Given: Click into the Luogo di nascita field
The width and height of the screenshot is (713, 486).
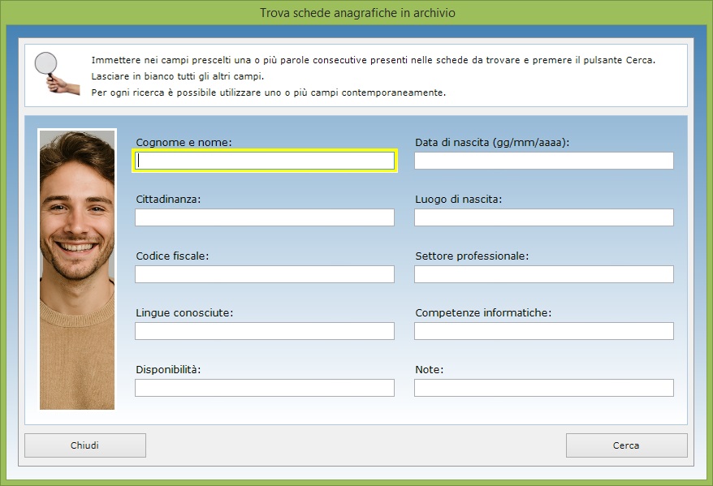Looking at the screenshot, I should (543, 217).
